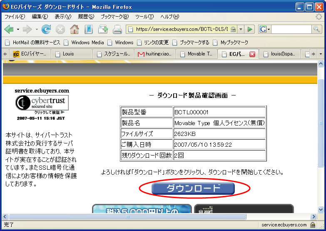Click the vertical scrollbar down arrow
Screen dimensions: 326x231
point(321,209)
